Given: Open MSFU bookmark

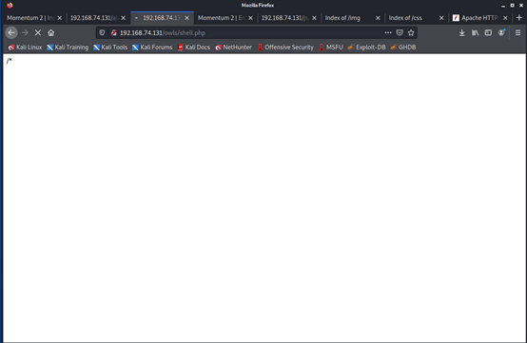Looking at the screenshot, I should 331,48.
